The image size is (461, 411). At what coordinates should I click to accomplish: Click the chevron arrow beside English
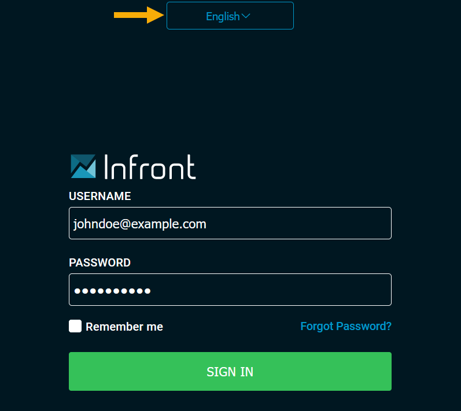[x=246, y=16]
